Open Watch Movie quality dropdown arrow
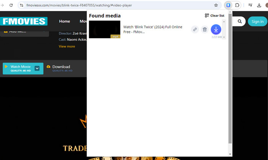This screenshot has width=268, height=160. pos(37,69)
